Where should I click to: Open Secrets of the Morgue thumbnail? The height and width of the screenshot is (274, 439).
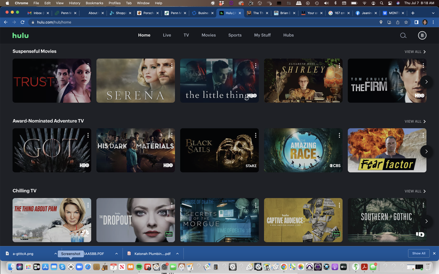[219, 220]
